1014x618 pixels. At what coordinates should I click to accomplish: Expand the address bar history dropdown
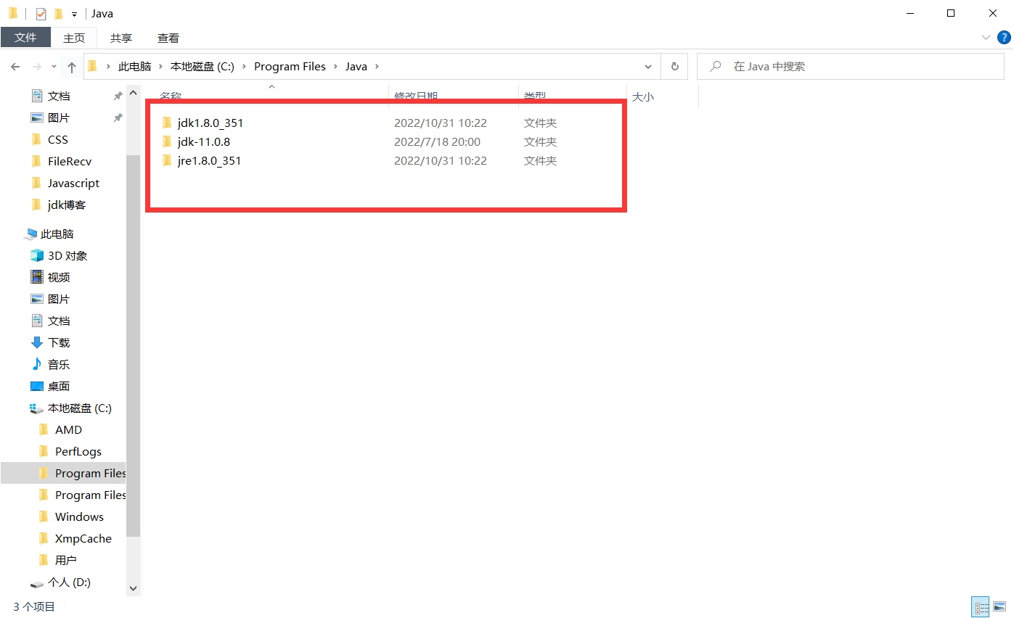(648, 67)
